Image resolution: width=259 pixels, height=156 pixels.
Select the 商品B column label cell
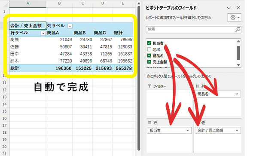tap(82, 33)
